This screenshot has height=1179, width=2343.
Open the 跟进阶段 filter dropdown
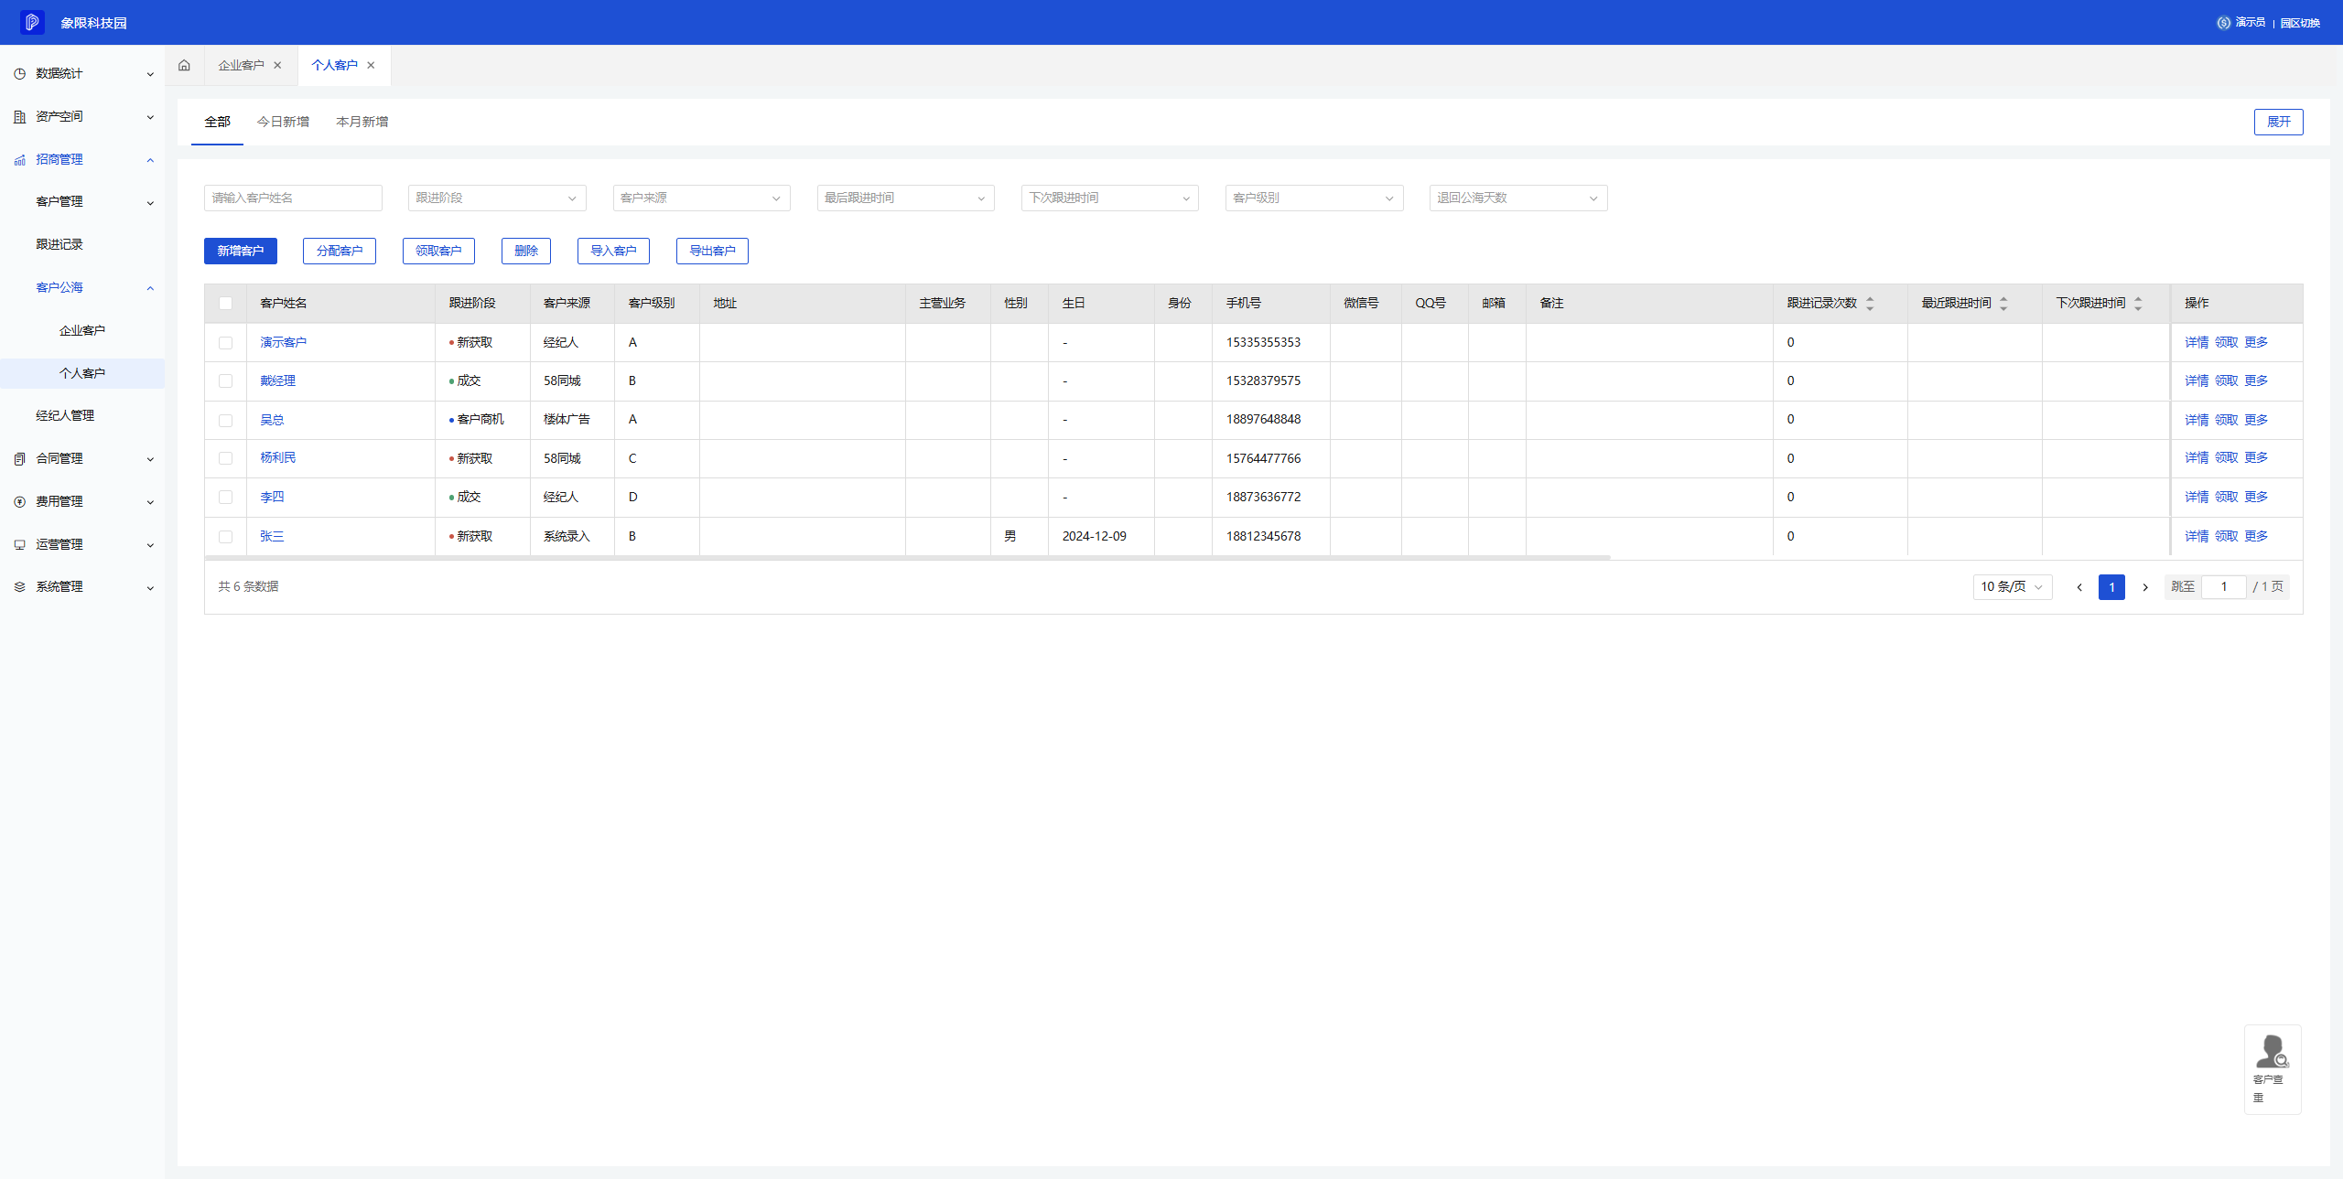[x=496, y=198]
